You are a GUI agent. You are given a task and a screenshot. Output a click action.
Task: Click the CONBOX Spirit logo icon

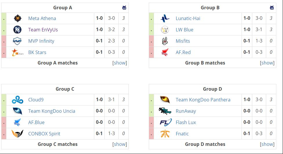[x=17, y=134]
